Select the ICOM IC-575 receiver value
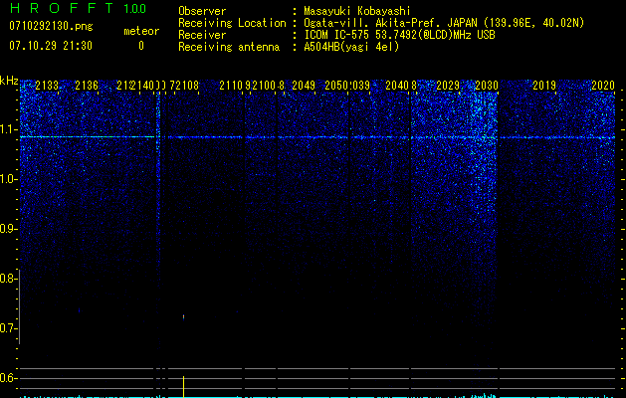This screenshot has width=626, height=398. point(399,35)
